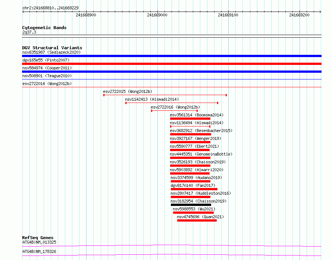Select nsv5988553 (Wu2021) label
The image size is (332, 260).
[194, 209]
